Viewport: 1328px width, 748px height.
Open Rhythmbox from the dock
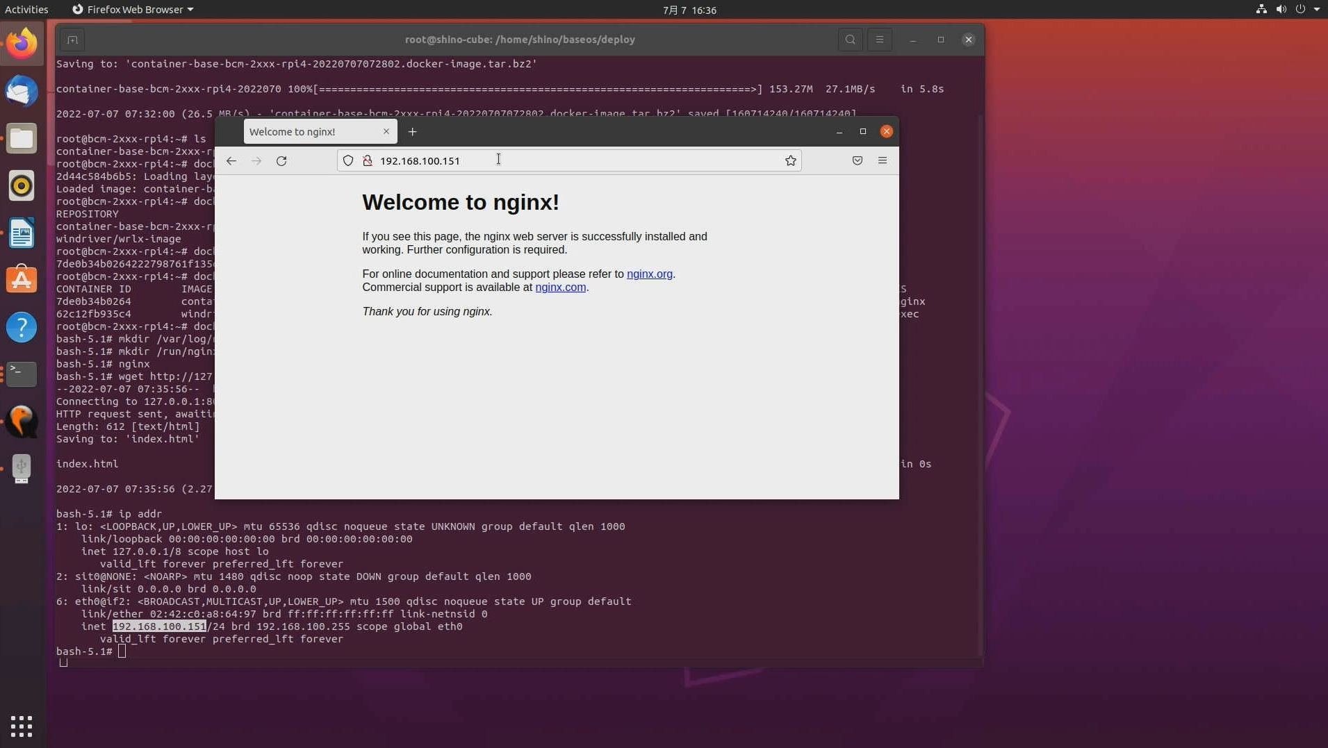coord(22,185)
